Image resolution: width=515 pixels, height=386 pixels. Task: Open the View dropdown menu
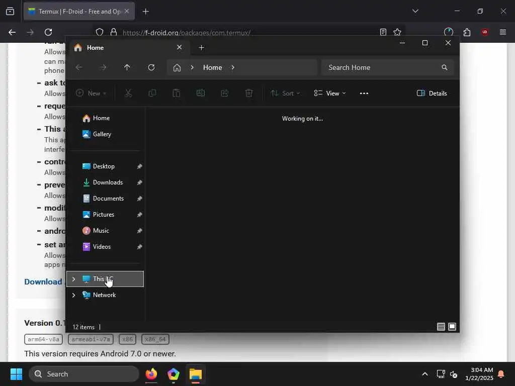(329, 93)
